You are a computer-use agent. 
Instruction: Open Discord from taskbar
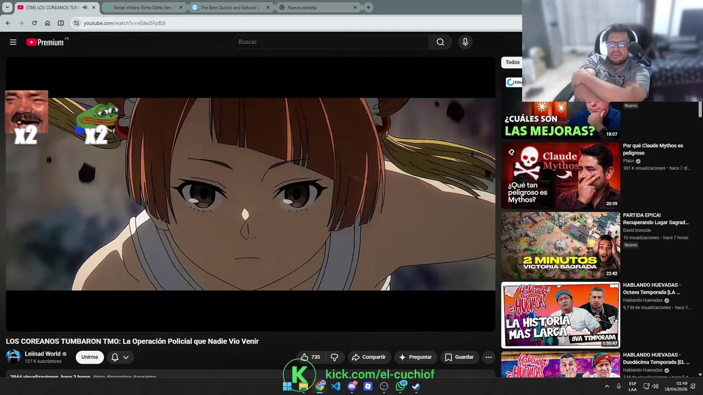(x=352, y=386)
